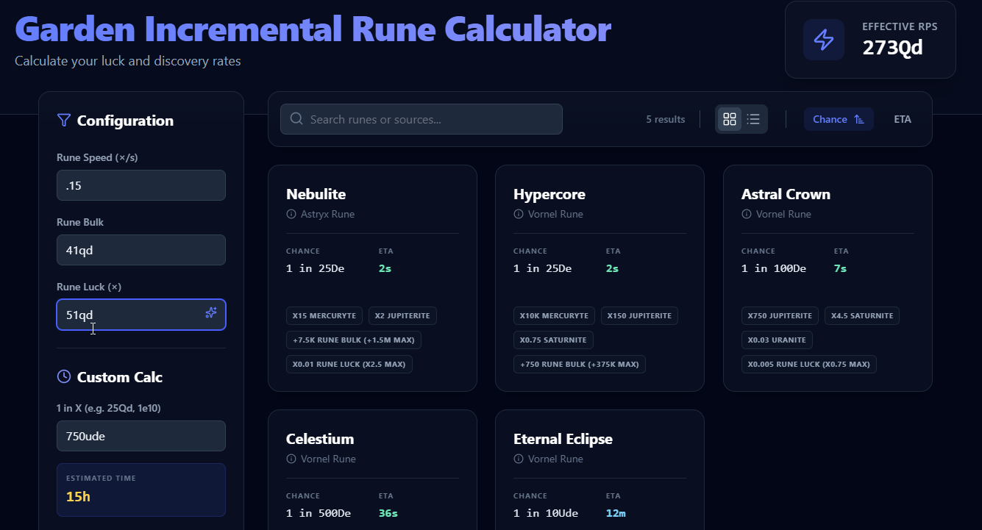Click the magnifier icon in the search bar
Viewport: 982px width, 530px height.
(x=296, y=118)
